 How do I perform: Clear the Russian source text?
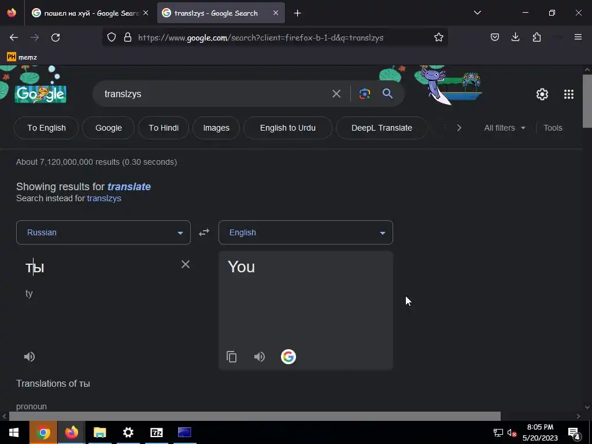(x=186, y=264)
